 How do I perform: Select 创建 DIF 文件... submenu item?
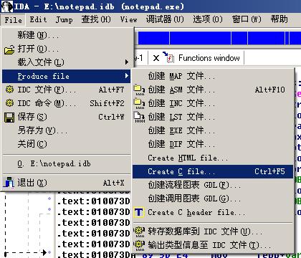click(213, 144)
